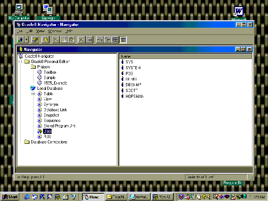Toggle the Details view button

click(123, 40)
